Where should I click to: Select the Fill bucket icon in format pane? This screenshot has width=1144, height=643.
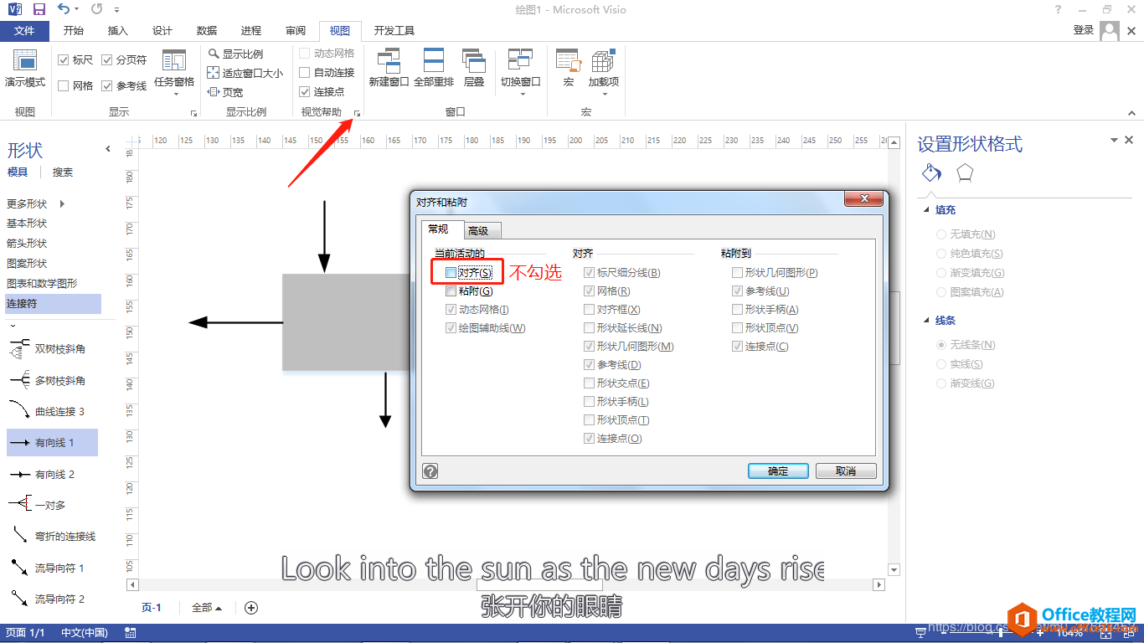click(x=931, y=173)
